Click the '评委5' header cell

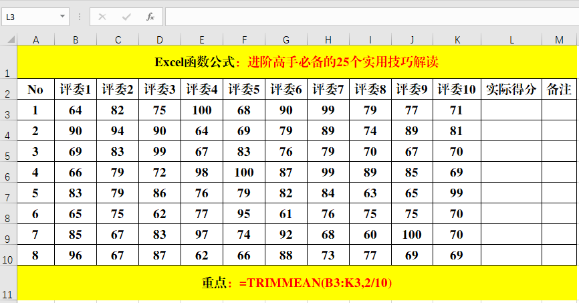click(244, 89)
